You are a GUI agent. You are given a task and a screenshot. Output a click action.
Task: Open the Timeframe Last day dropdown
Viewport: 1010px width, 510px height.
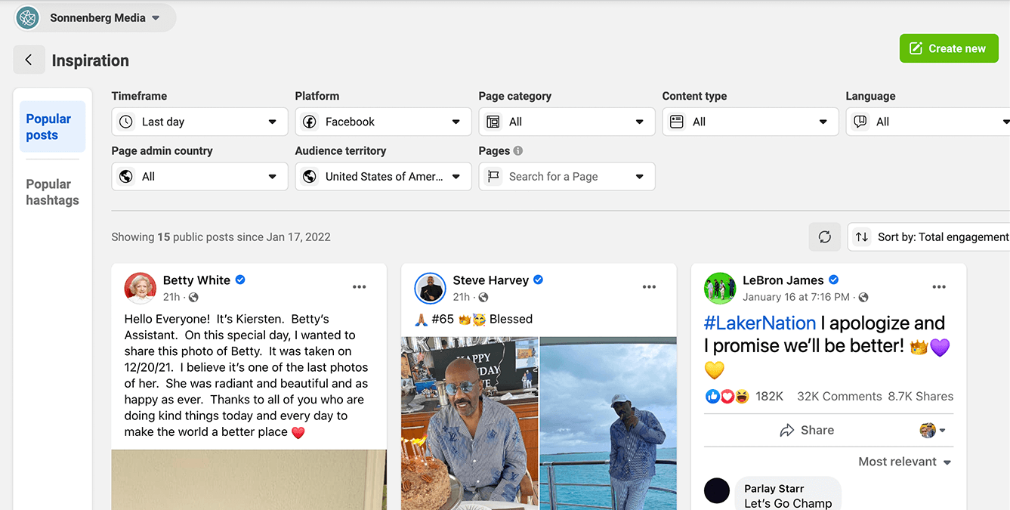point(199,122)
